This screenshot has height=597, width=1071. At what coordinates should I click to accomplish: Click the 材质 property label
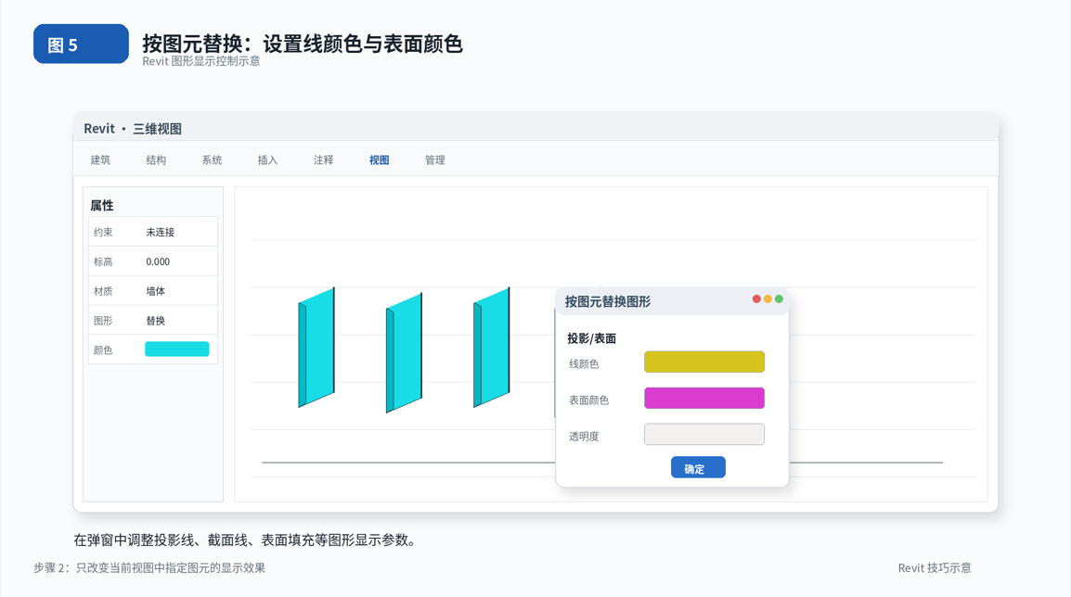103,291
